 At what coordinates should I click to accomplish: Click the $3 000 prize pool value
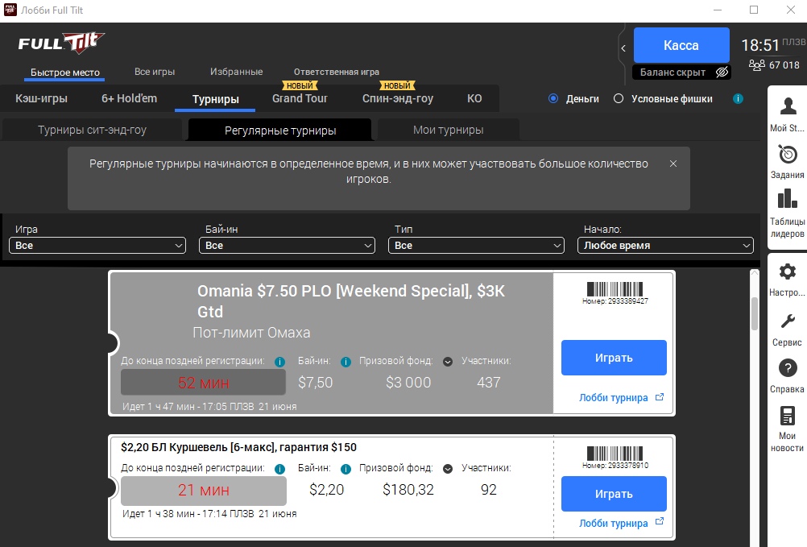(408, 383)
